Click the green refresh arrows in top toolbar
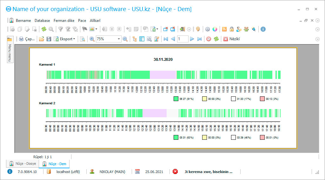This screenshot has width=325, height=180. coord(44,29)
